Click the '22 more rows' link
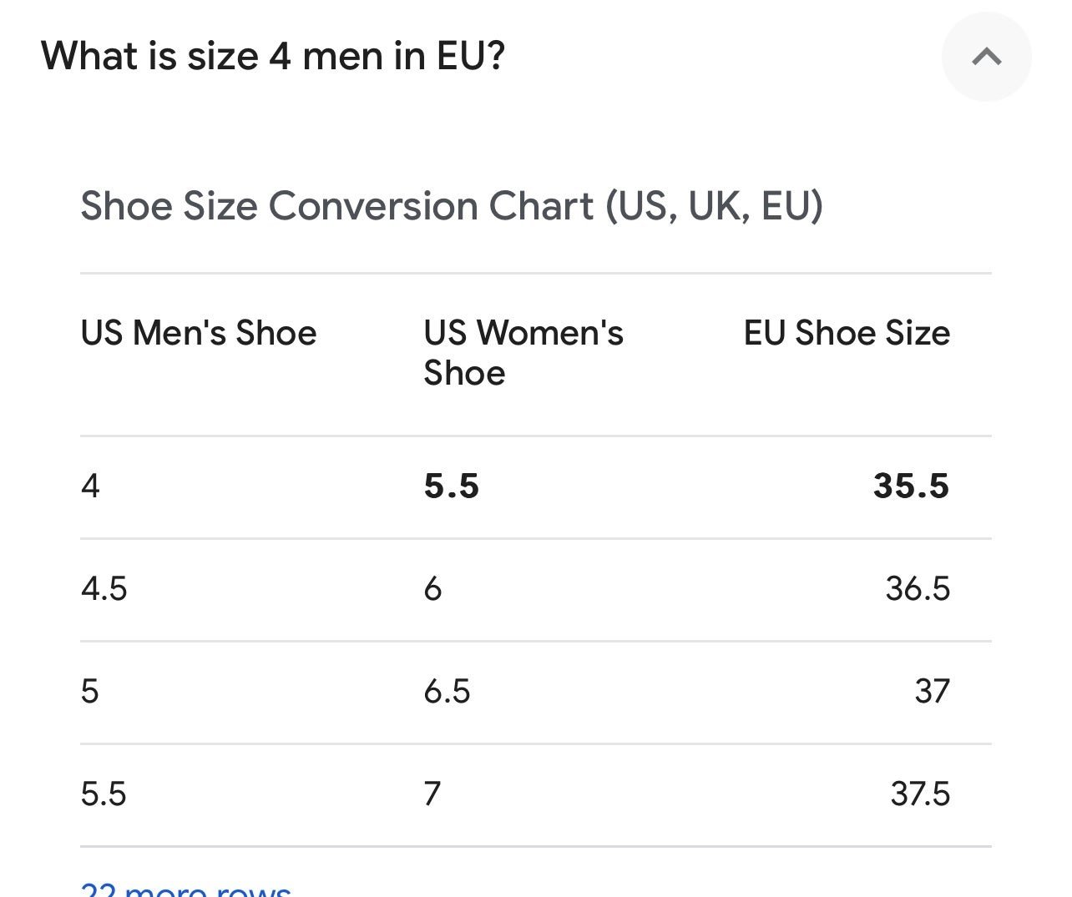1072x897 pixels. [186, 888]
